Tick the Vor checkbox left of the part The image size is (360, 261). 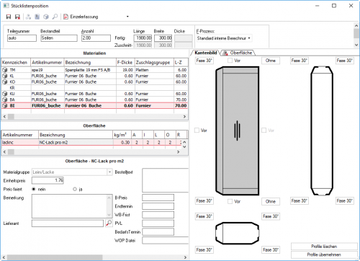click(197, 130)
